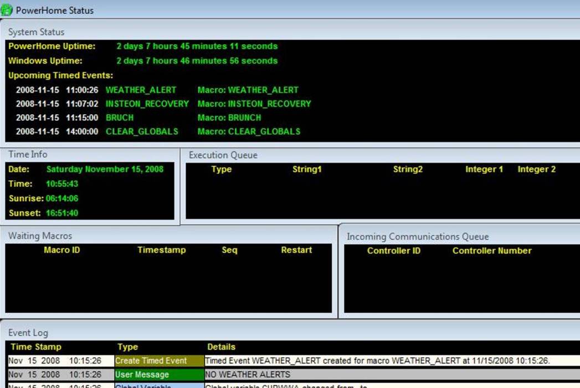Select the date on the 14:00:00 event row
The height and width of the screenshot is (388, 580).
[x=37, y=131]
